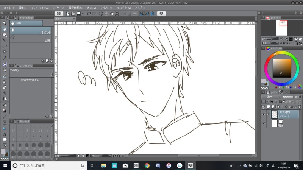Click the Navigator canvas thumbnail
Image resolution: width=303 pixels, height=170 pixels.
(x=281, y=28)
